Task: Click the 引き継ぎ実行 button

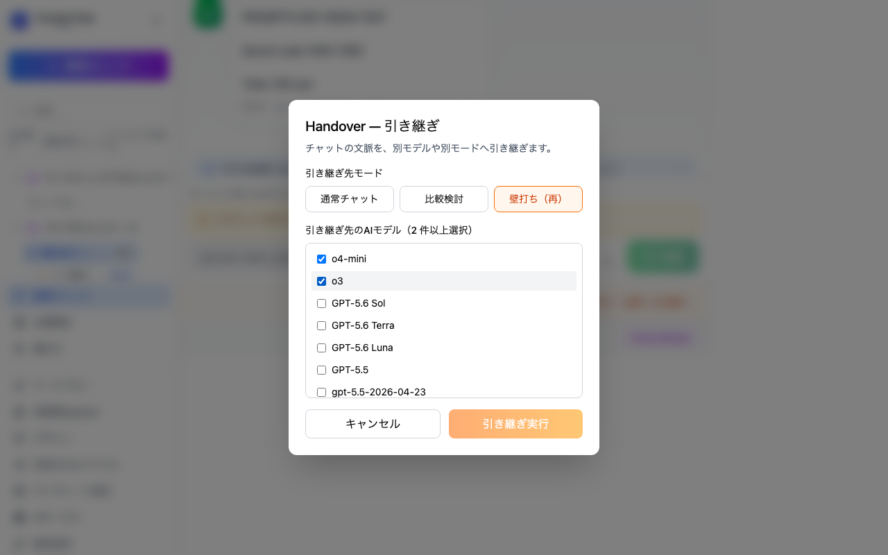Action: click(x=515, y=424)
